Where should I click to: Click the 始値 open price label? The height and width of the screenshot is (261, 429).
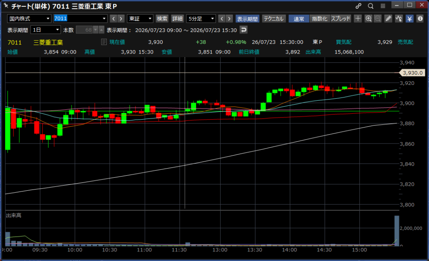13,52
